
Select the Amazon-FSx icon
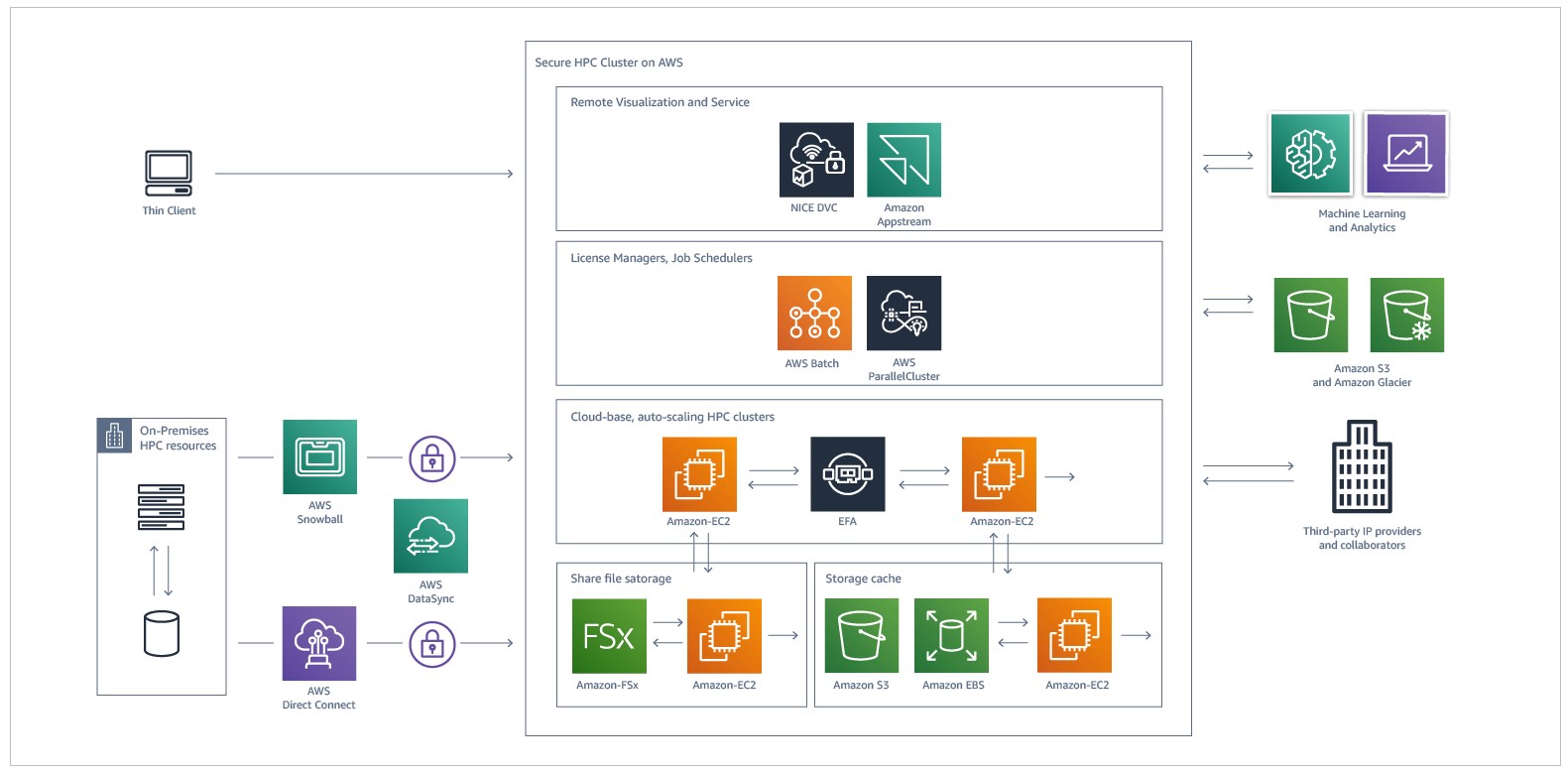tap(609, 636)
